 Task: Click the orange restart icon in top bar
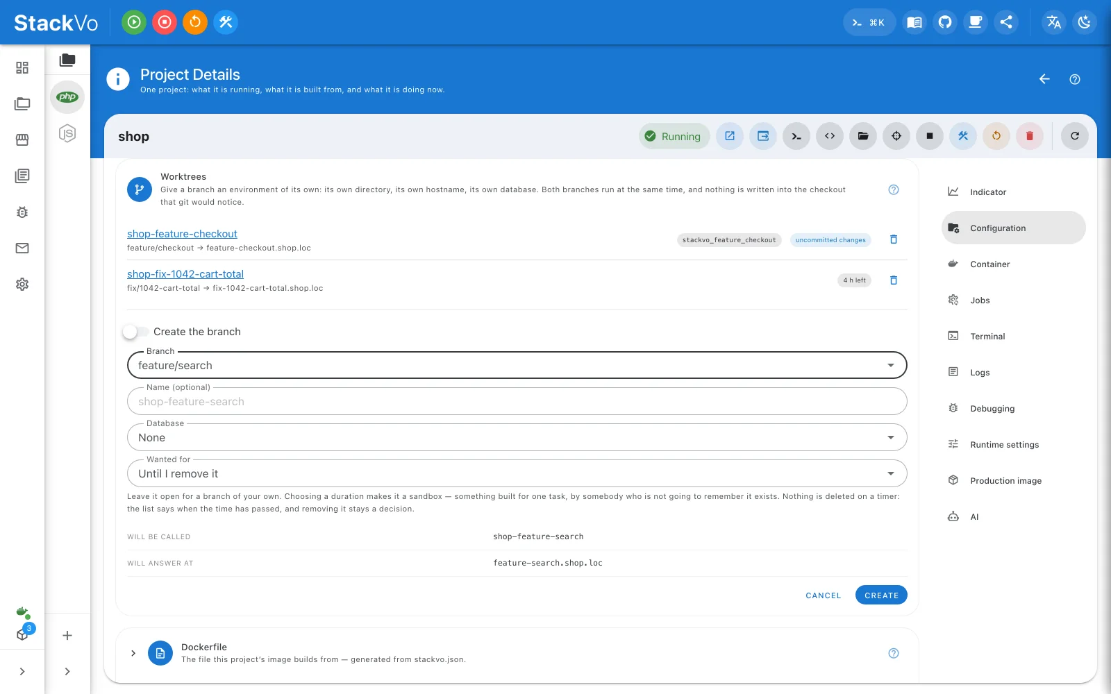click(195, 22)
